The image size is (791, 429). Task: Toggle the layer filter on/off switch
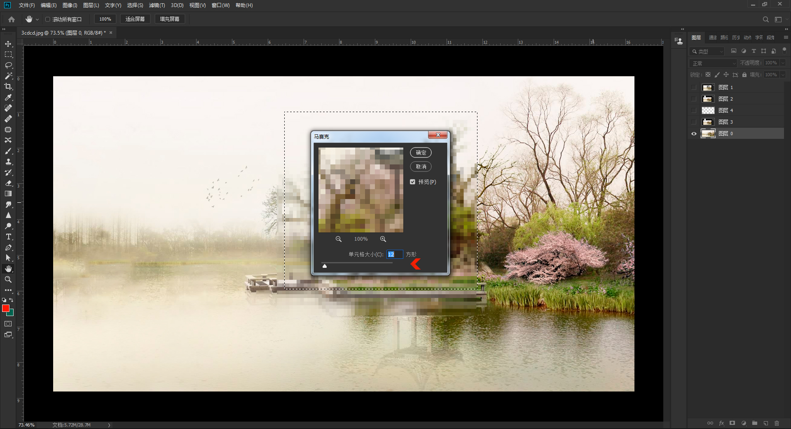point(784,50)
